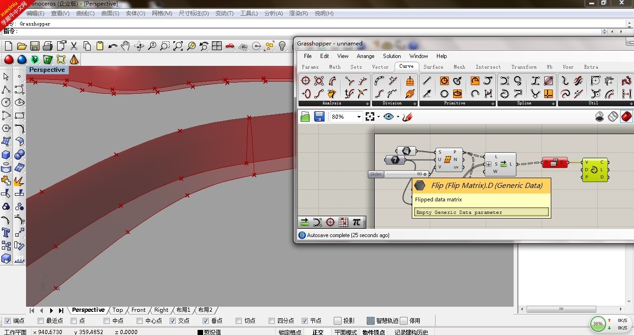Screen dimensions: 634x335
Task: Click the red shaded sphere icon
Action: point(8,60)
